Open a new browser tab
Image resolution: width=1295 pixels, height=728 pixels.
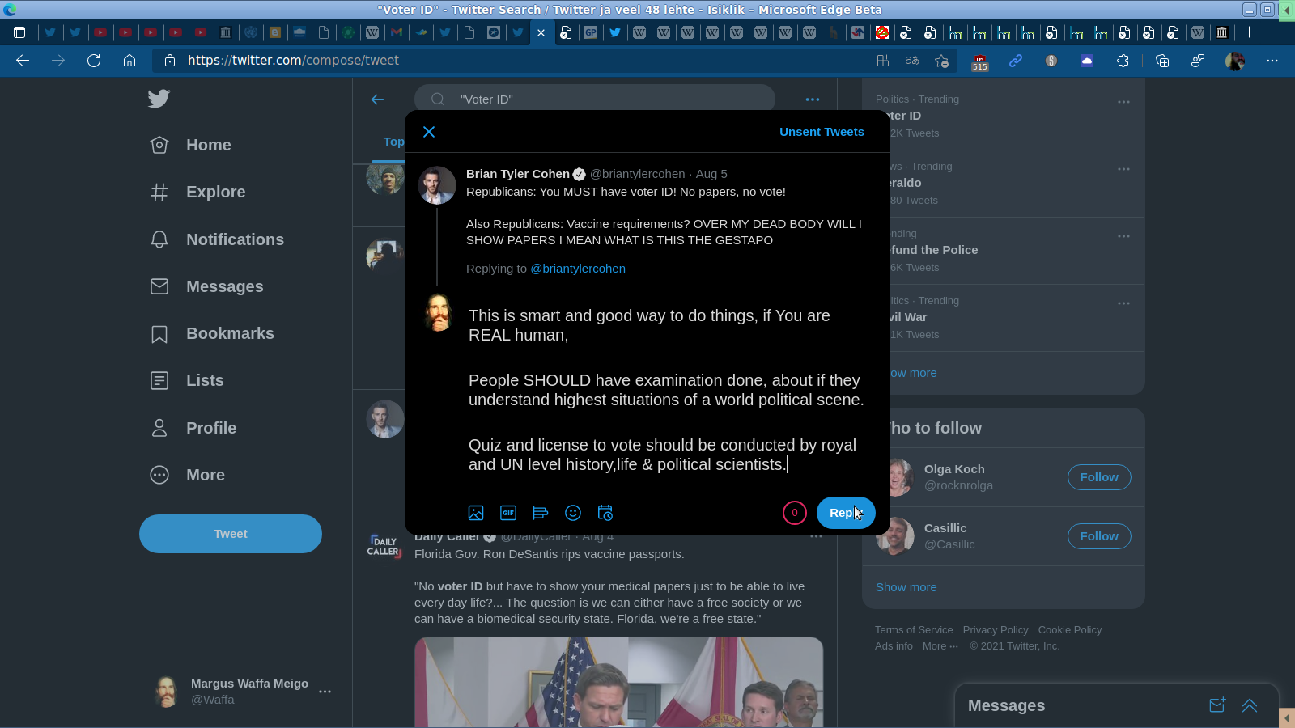(x=1249, y=32)
